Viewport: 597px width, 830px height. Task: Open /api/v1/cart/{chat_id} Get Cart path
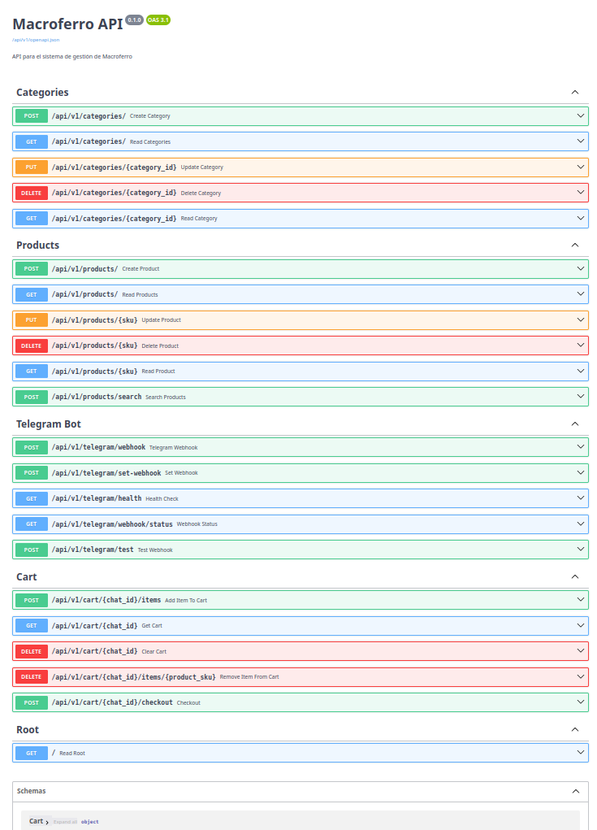pyautogui.click(x=95, y=626)
